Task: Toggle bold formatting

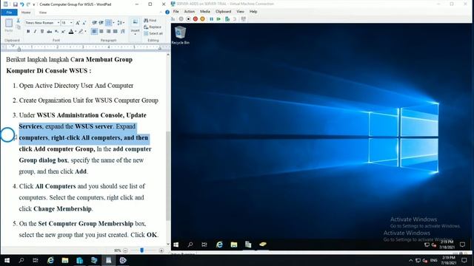Action: pyautogui.click(x=28, y=31)
